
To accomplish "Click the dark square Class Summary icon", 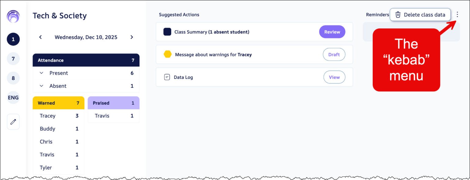I will pyautogui.click(x=167, y=32).
